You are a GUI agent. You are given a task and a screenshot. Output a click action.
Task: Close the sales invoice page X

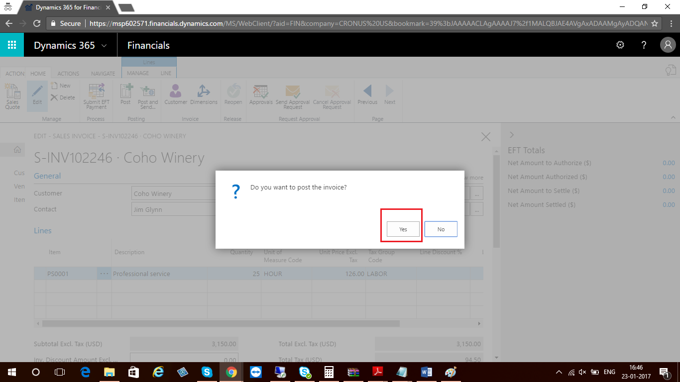(486, 137)
